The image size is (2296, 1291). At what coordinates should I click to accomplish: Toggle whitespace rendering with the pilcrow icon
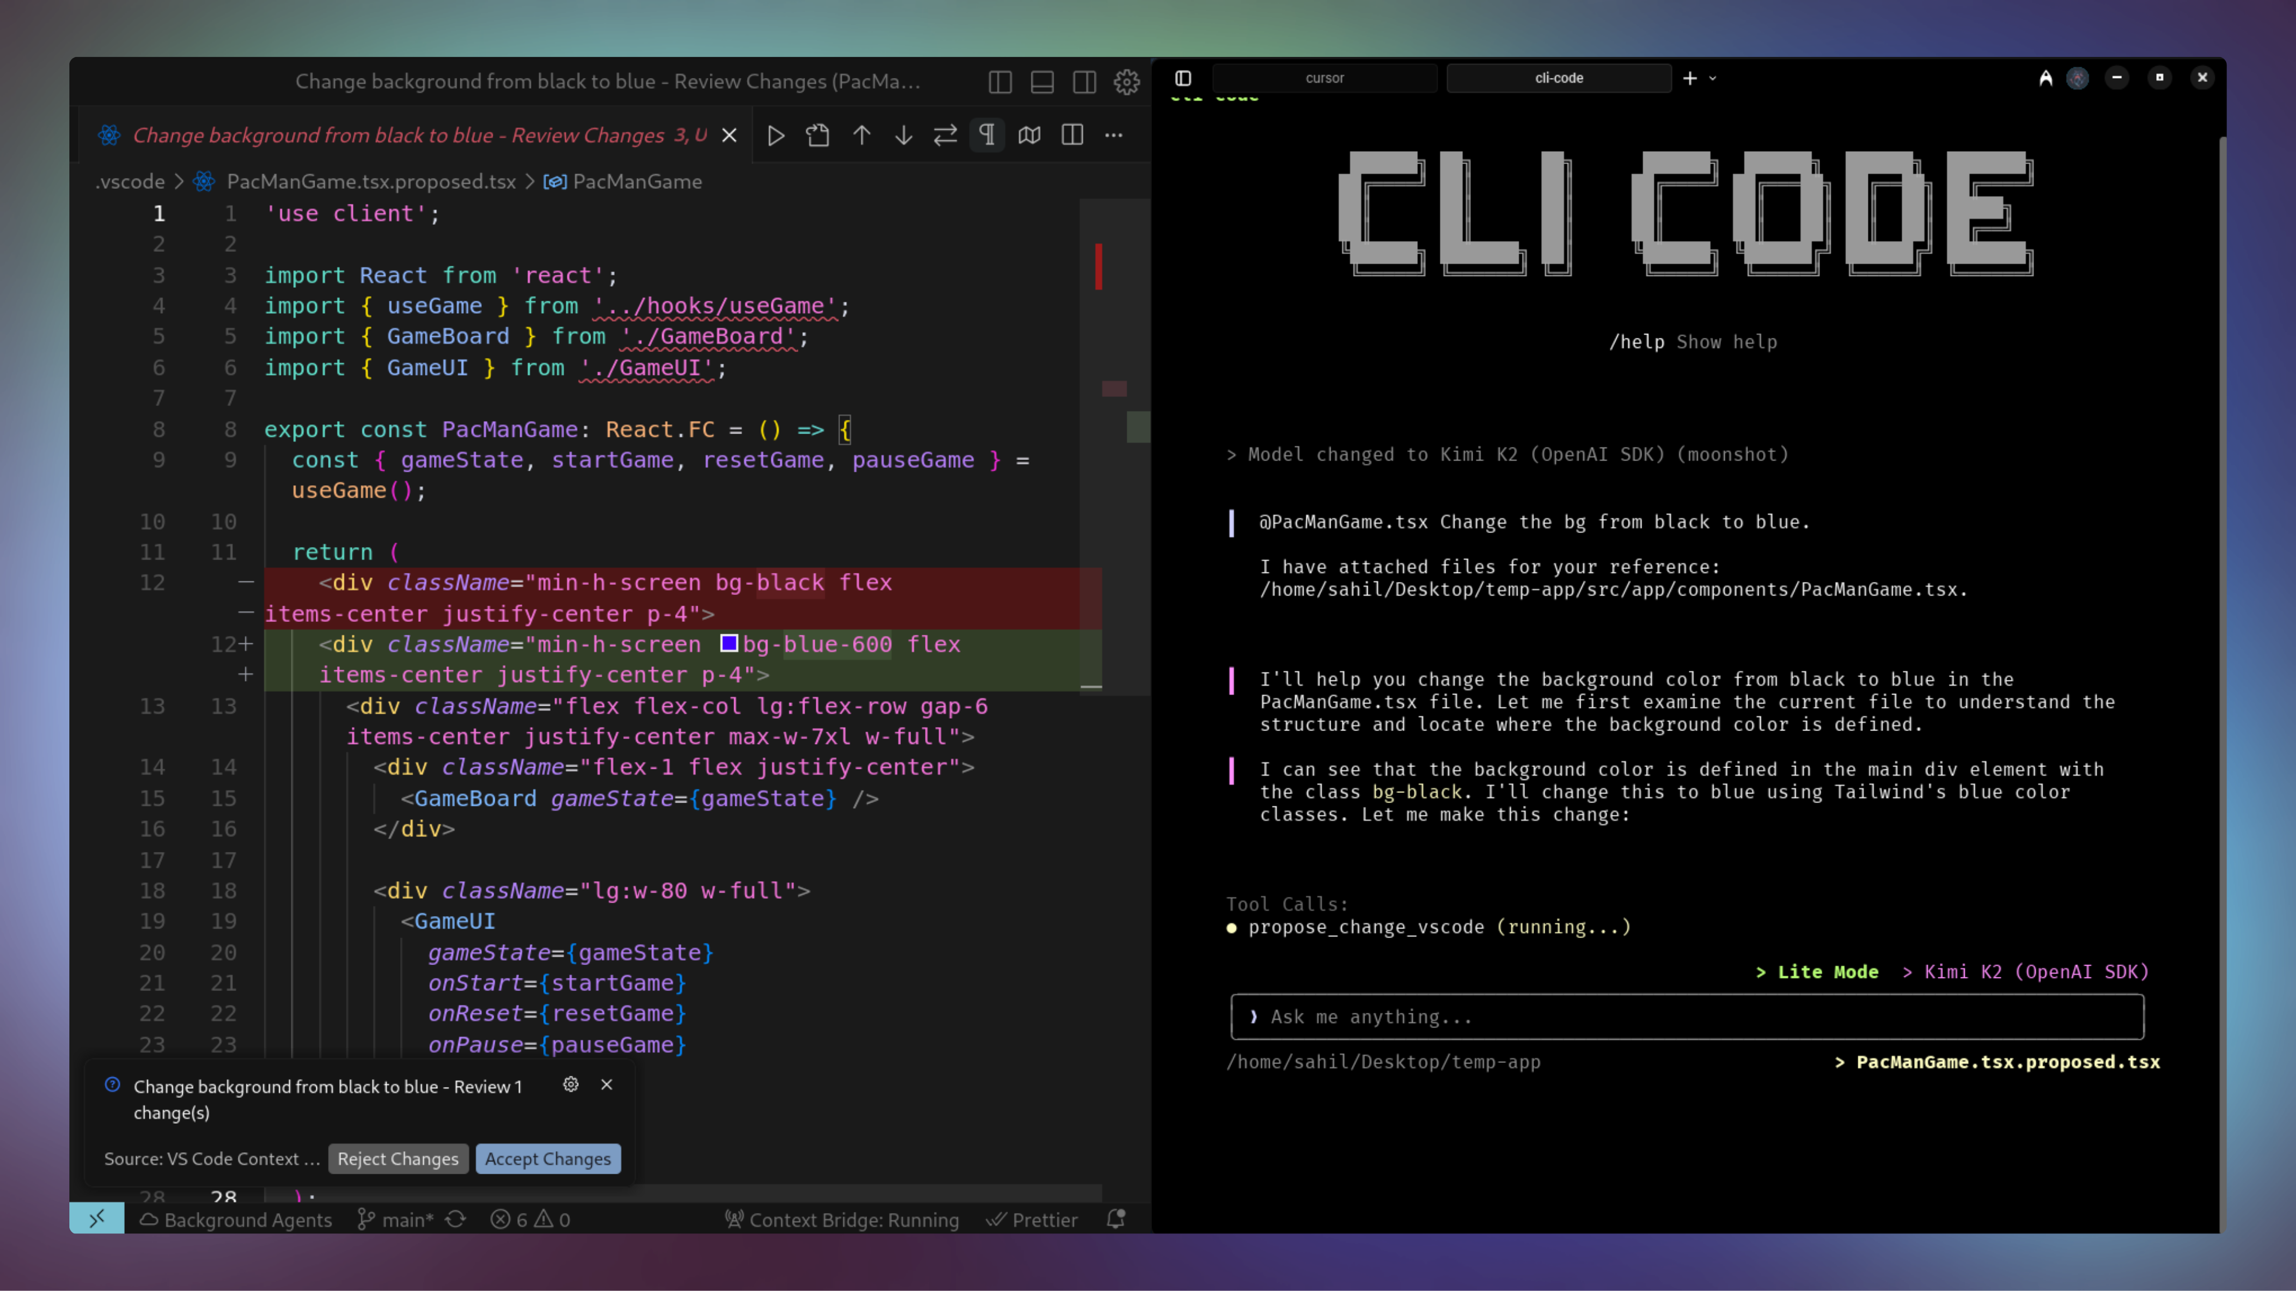point(987,134)
